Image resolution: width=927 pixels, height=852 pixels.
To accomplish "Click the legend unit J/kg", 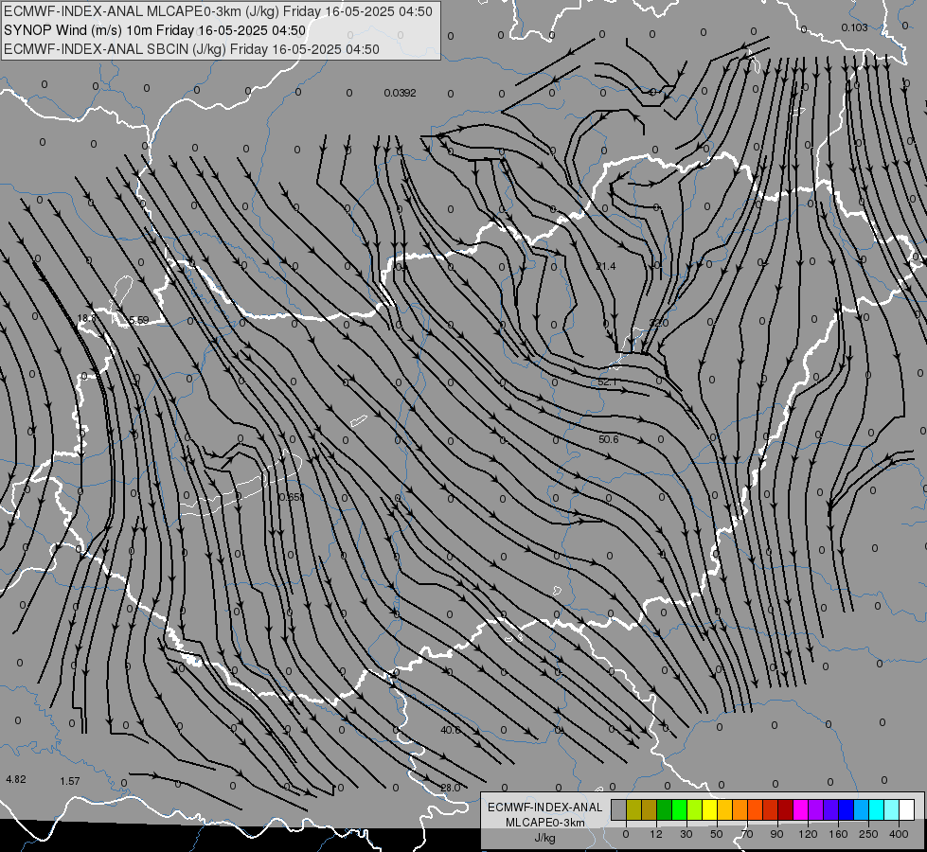I will click(545, 838).
